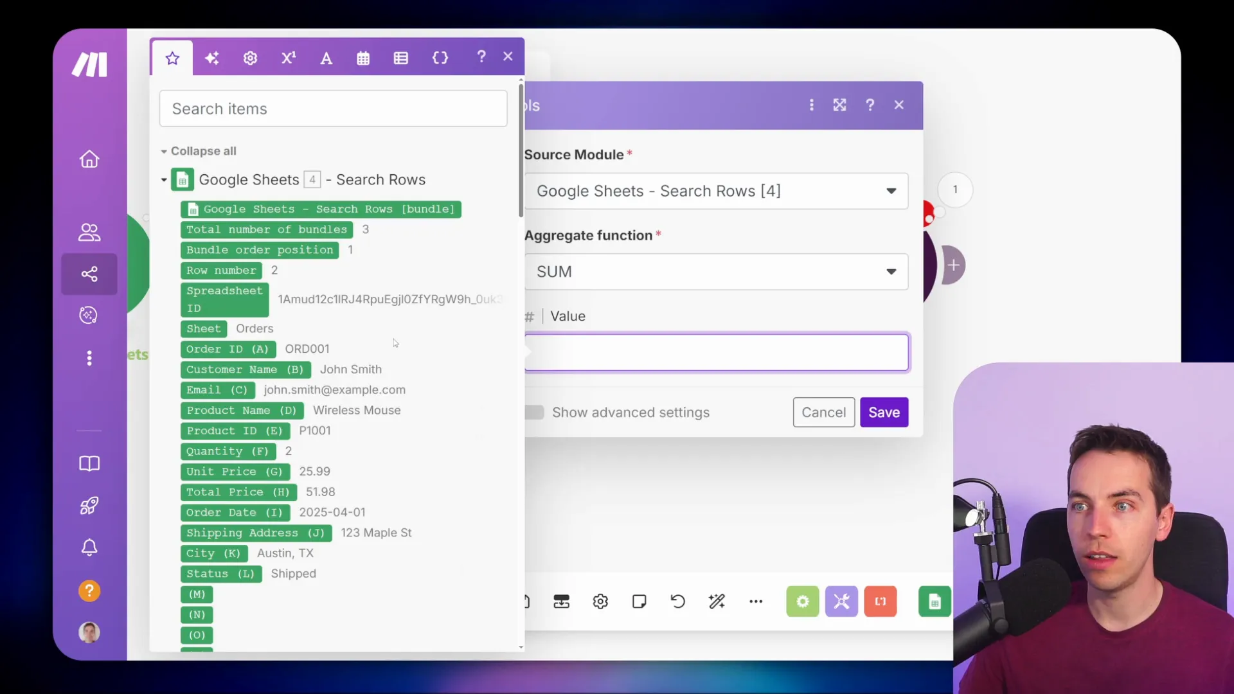Save the module settings

tap(884, 413)
